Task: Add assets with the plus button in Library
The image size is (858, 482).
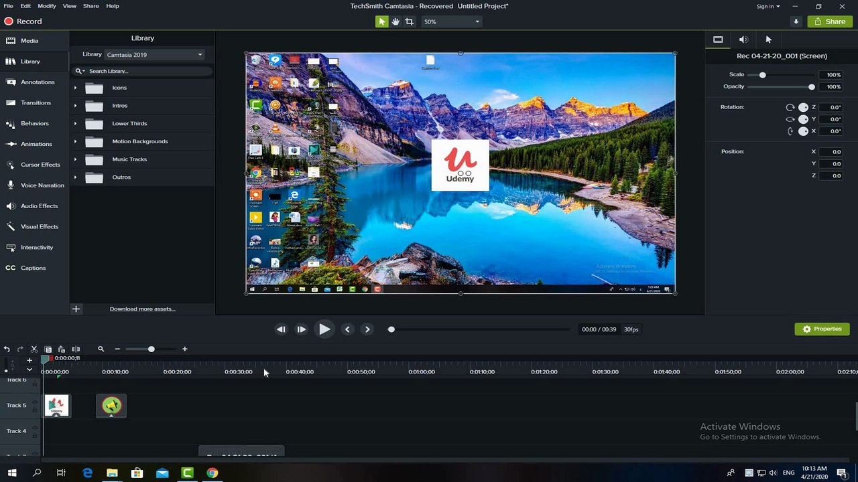Action: click(76, 309)
